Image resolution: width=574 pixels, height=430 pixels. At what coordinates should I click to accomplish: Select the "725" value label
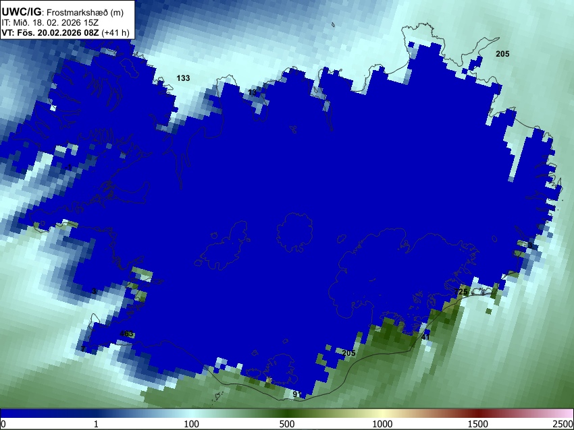pos(461,292)
